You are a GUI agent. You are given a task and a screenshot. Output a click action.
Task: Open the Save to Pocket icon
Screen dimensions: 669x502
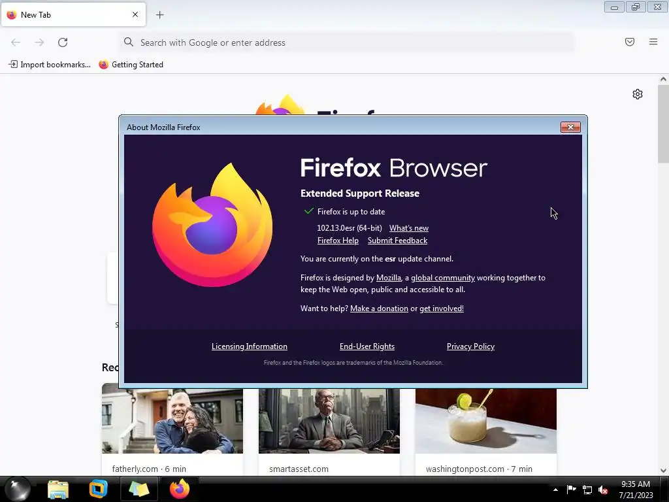click(x=630, y=42)
